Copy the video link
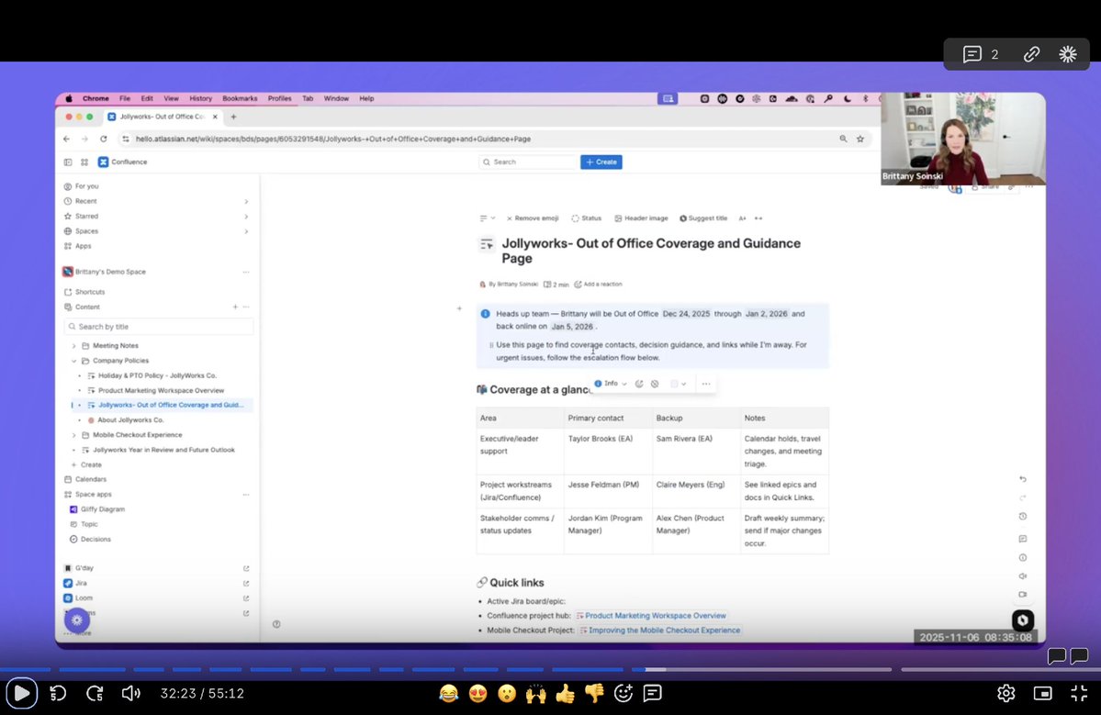 1031,54
